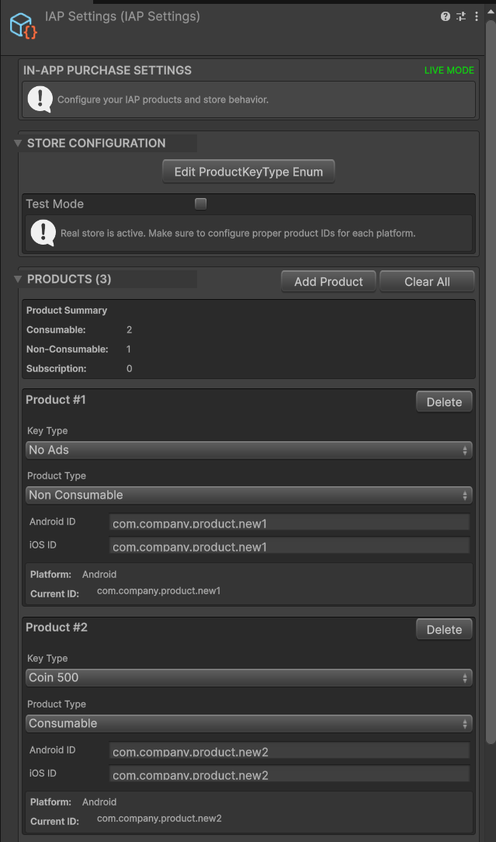
Task: Open help via the question mark icon
Action: pyautogui.click(x=445, y=16)
